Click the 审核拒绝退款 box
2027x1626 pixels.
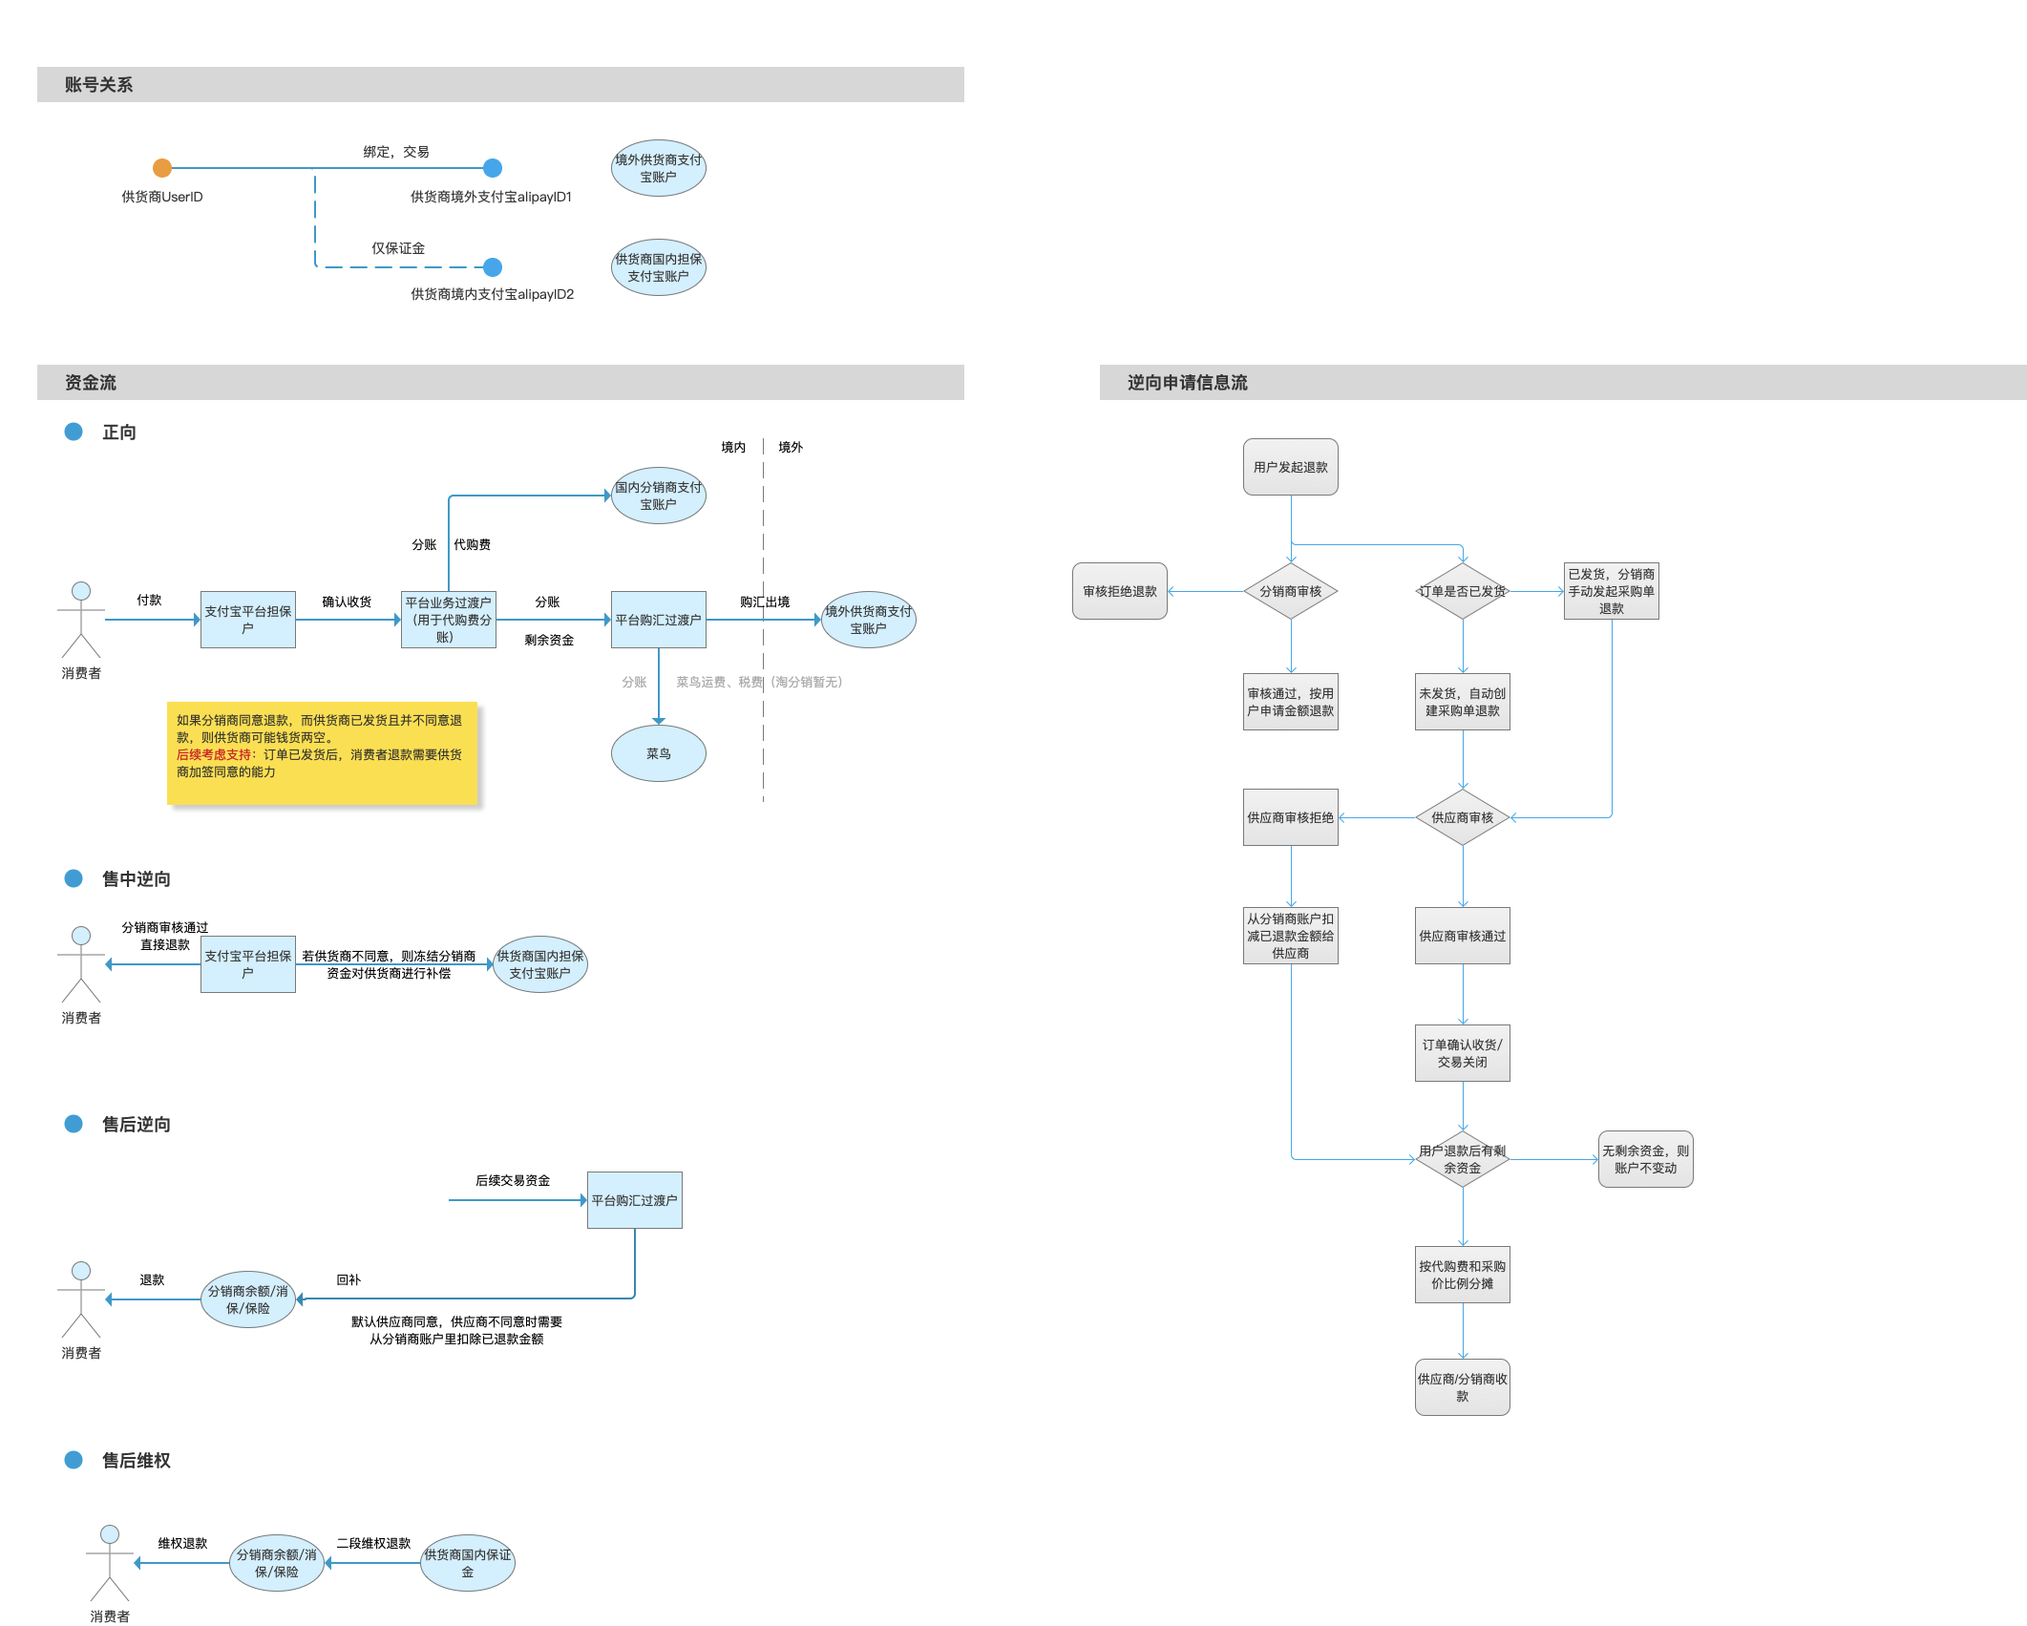point(1120,591)
